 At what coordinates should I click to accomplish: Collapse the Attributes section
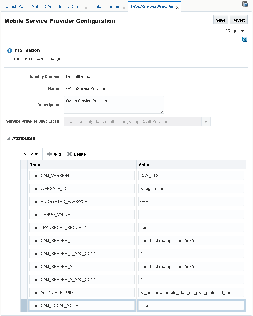(8, 138)
